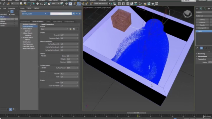
Task: Select the Scale tool in main toolbar
Action: point(45,4)
